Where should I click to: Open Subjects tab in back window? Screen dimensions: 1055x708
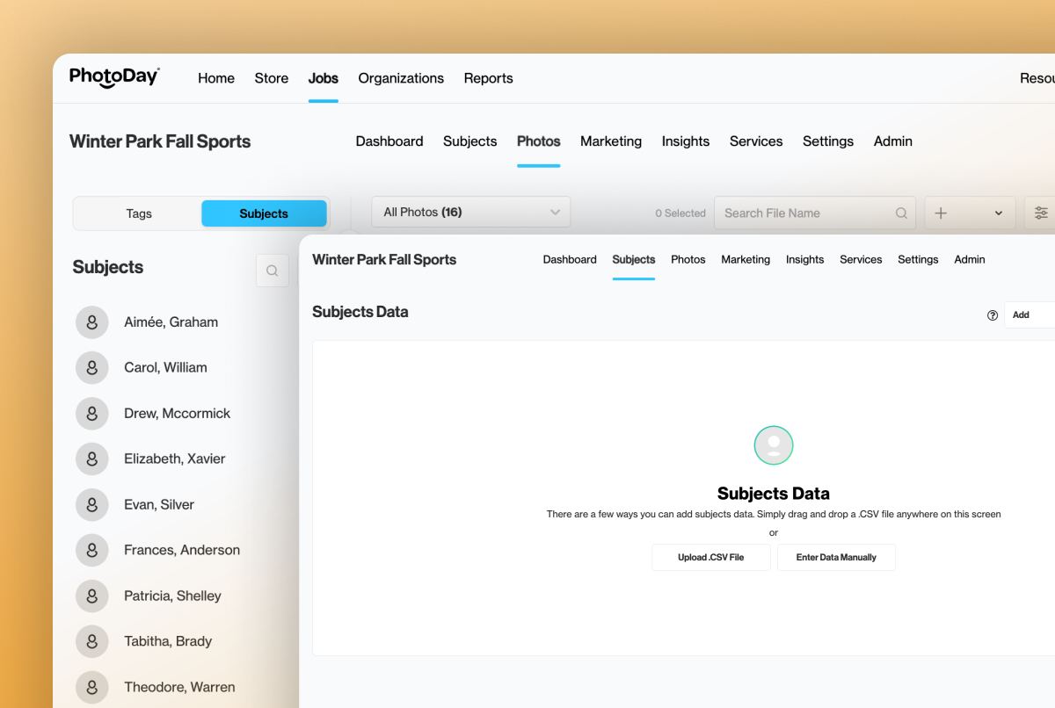click(x=470, y=141)
